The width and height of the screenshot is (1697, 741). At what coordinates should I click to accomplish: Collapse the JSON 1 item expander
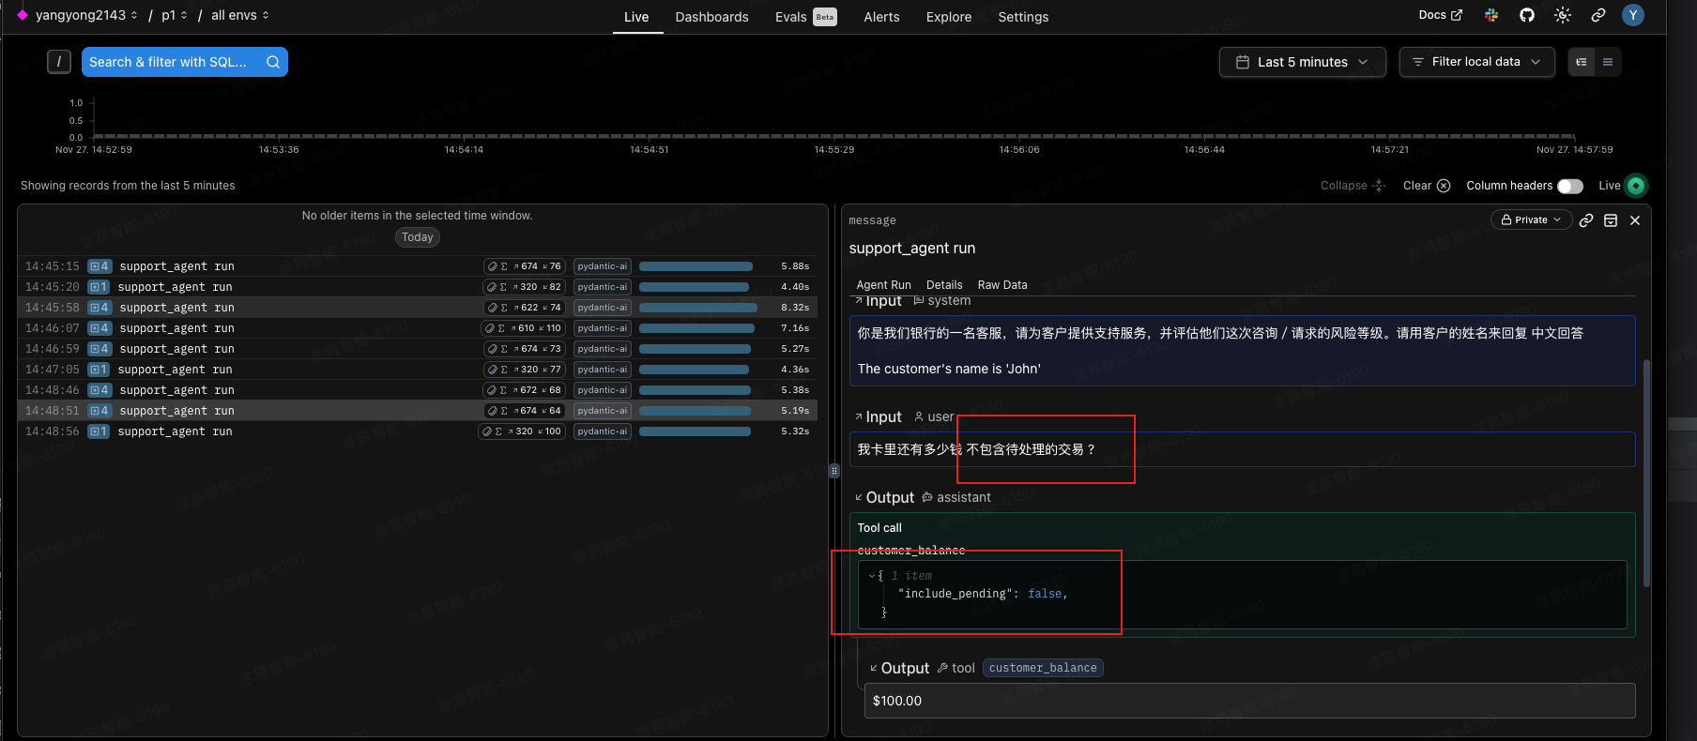[x=872, y=576]
